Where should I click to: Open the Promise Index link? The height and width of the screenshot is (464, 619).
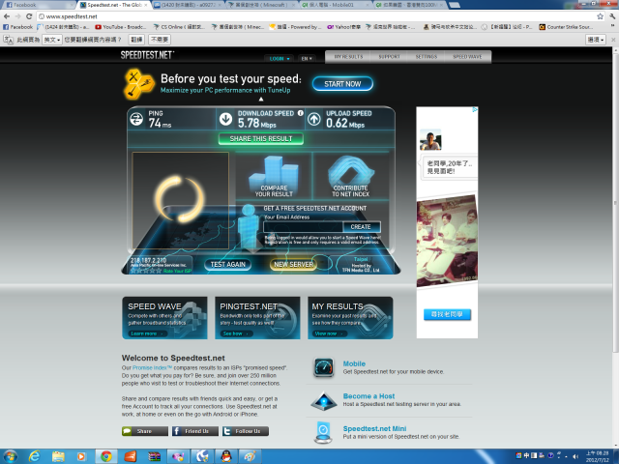pos(152,367)
